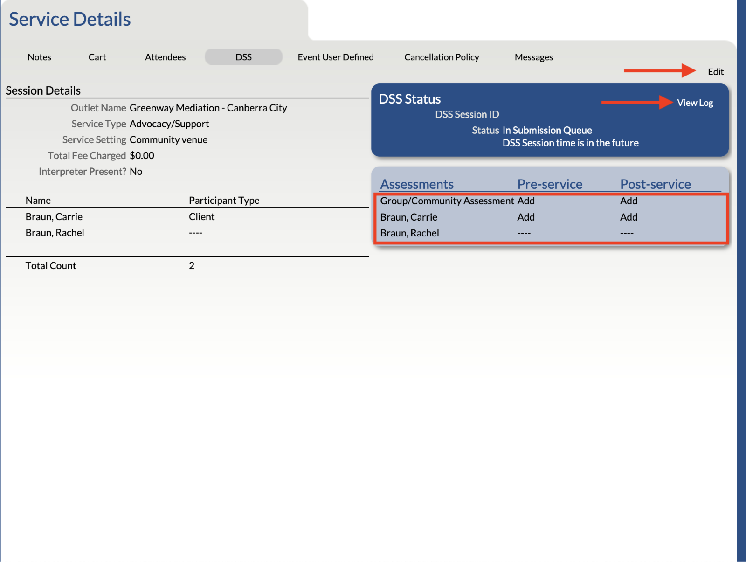Screen dimensions: 746x562
Task: Open the Attendees tab
Action: (165, 57)
